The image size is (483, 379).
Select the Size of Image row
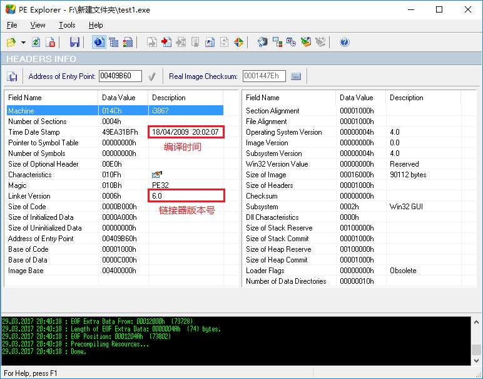tap(353, 175)
